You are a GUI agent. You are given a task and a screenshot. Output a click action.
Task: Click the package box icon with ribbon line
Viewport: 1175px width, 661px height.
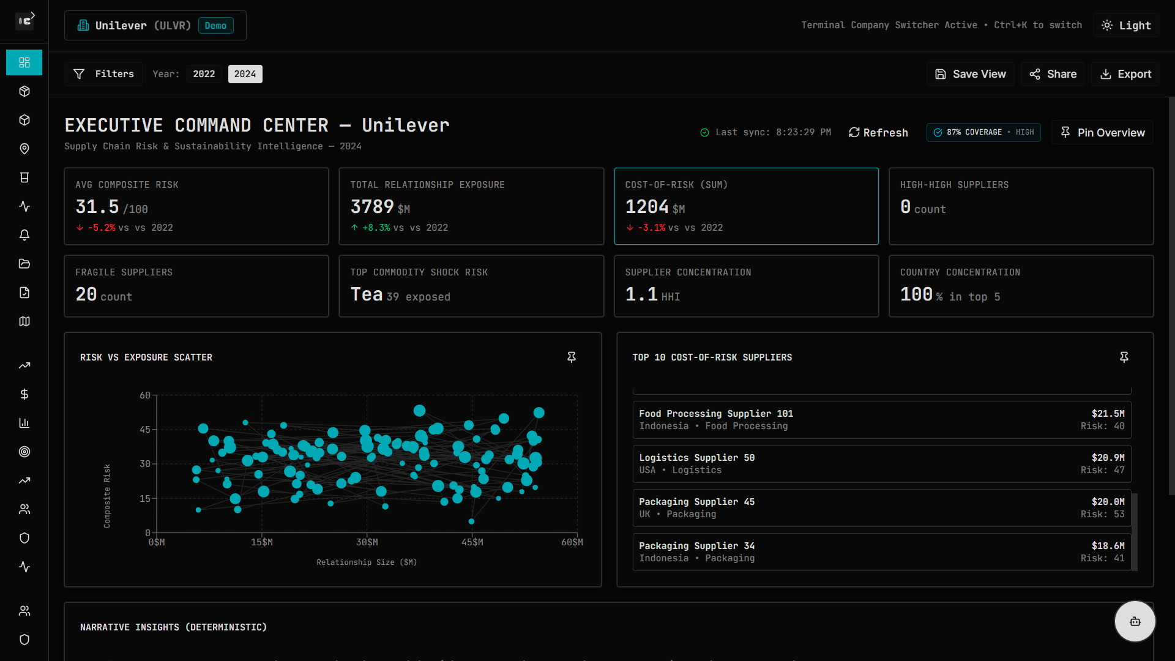pos(24,91)
